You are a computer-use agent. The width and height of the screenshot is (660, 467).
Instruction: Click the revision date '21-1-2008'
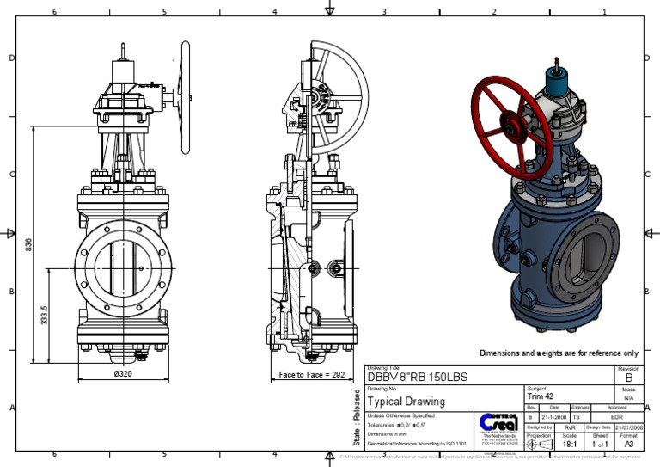tap(554, 417)
